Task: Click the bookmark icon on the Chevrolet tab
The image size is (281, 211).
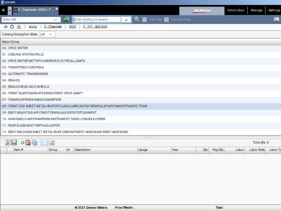Action: coord(15,10)
